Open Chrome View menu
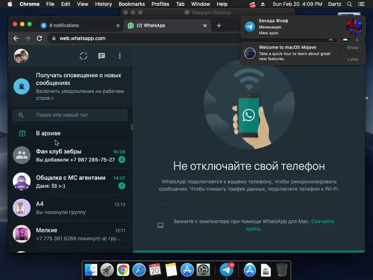373x280 pixels. (83, 4)
